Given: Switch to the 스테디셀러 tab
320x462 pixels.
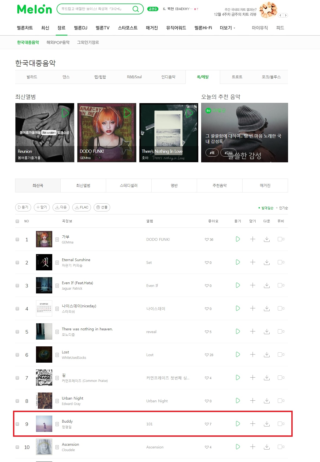Looking at the screenshot, I should [129, 185].
